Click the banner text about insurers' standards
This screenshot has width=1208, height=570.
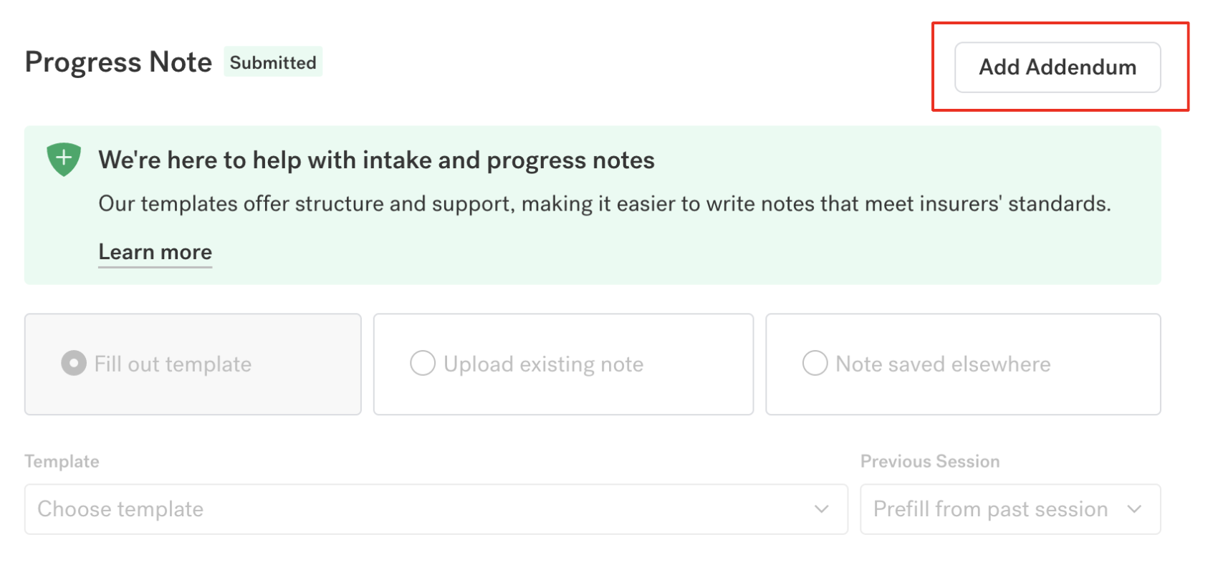click(x=604, y=204)
